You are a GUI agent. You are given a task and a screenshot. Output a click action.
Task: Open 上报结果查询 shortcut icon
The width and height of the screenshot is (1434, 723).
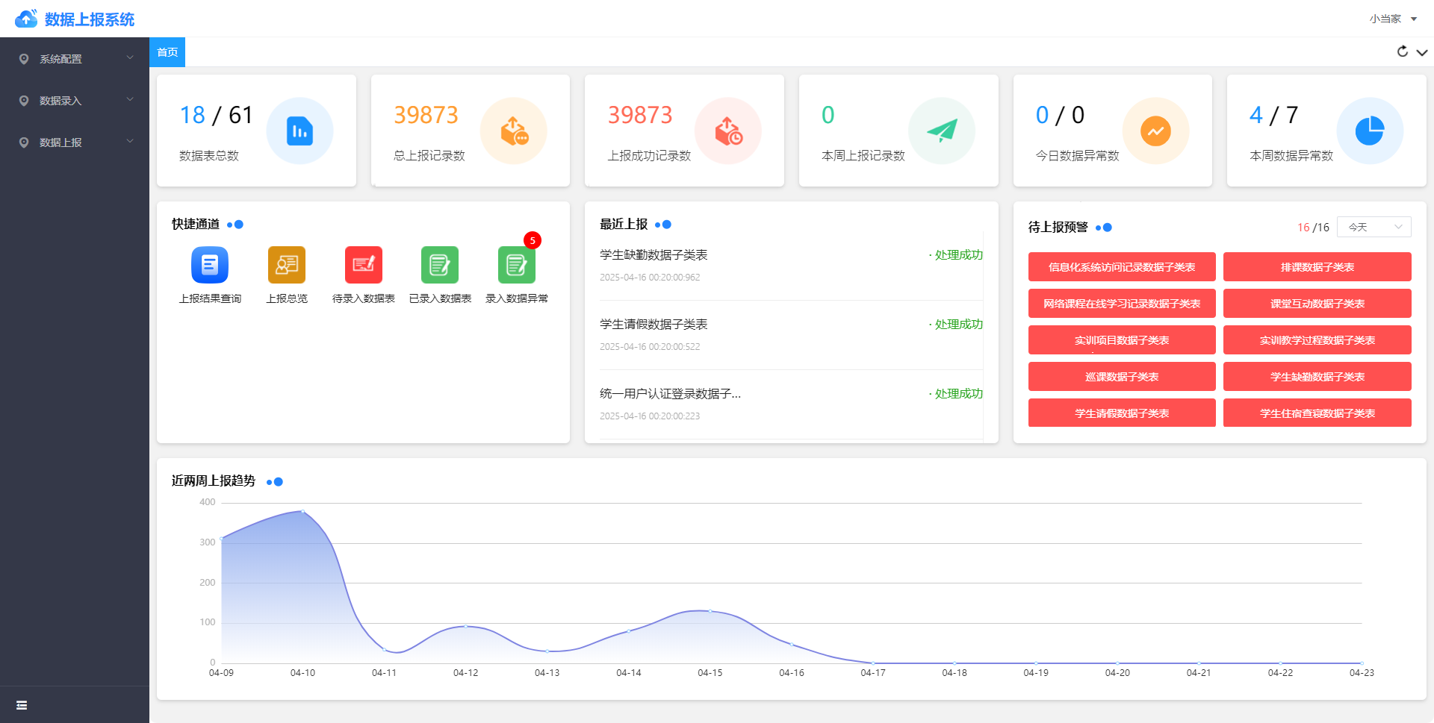(x=210, y=265)
